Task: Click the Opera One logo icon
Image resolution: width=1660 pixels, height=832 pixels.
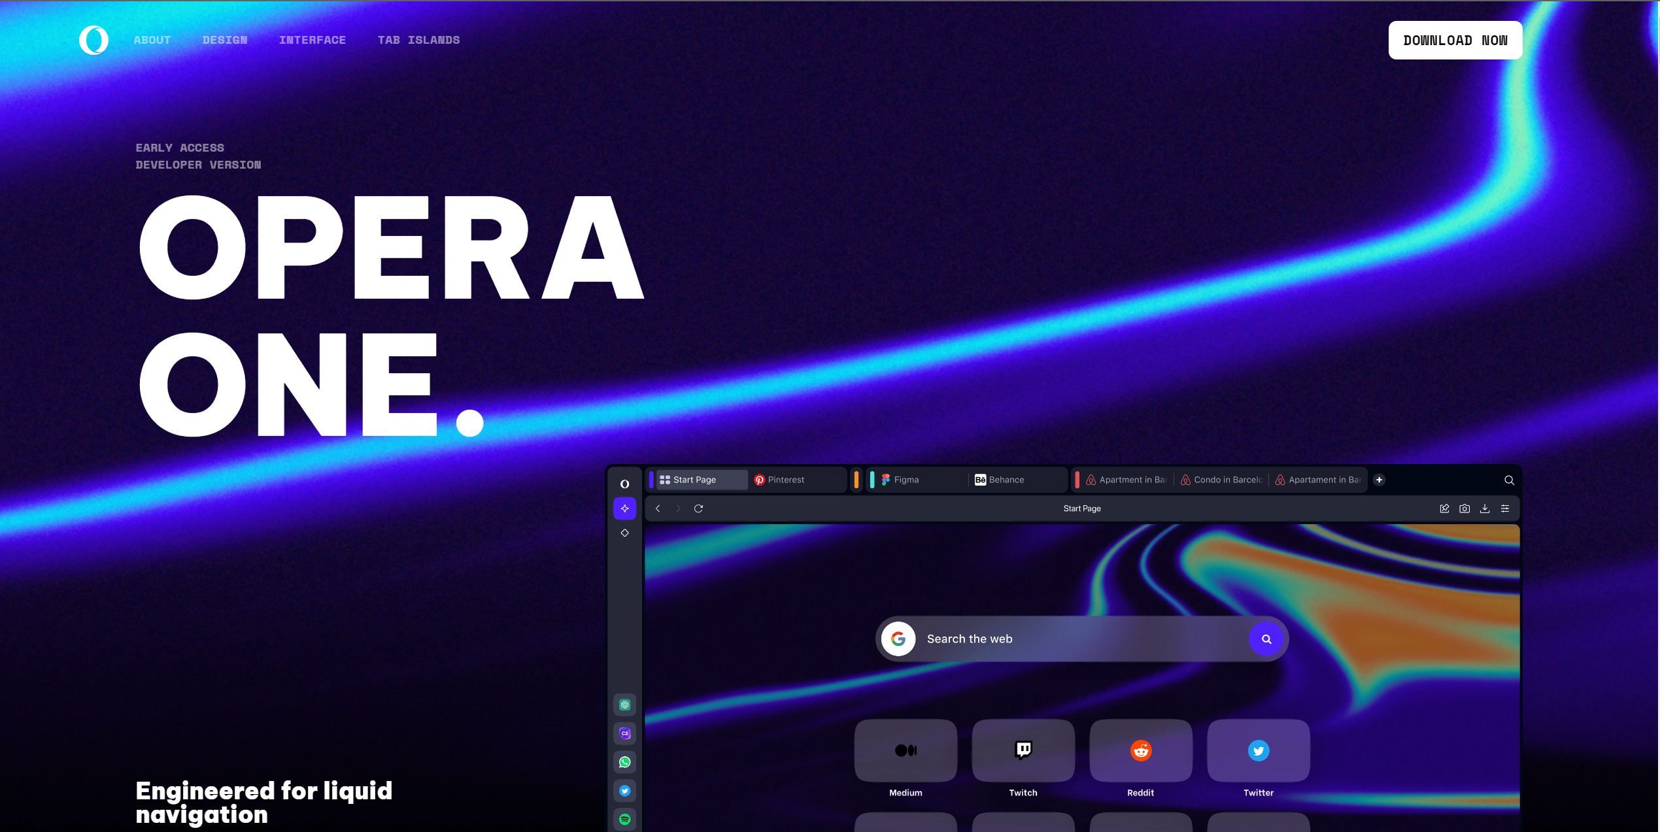Action: coord(93,39)
